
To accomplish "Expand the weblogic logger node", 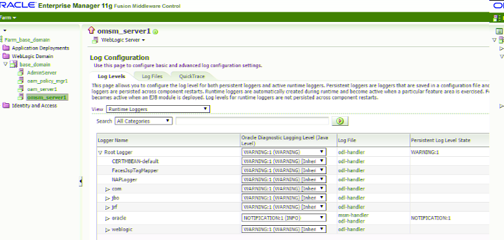I will (x=108, y=230).
